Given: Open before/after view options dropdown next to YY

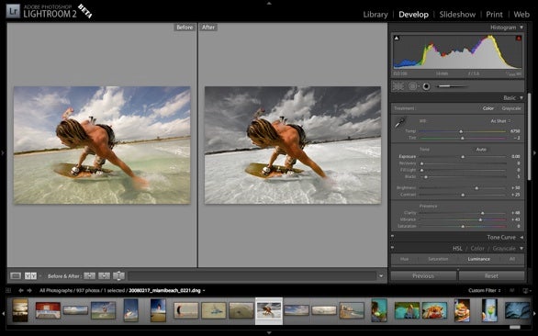Looking at the screenshot, I should tap(40, 276).
